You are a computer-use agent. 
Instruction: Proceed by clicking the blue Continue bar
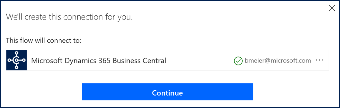tap(167, 92)
